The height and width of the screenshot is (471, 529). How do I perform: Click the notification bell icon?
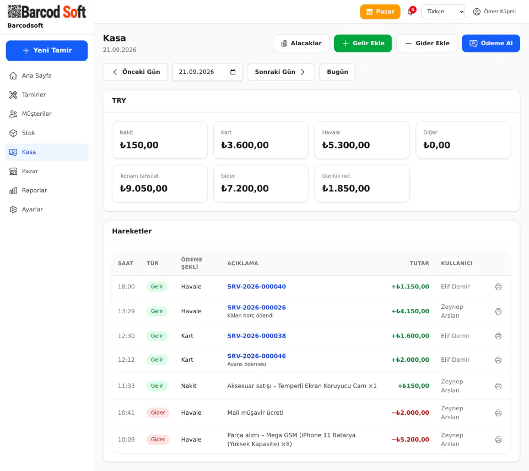[410, 12]
